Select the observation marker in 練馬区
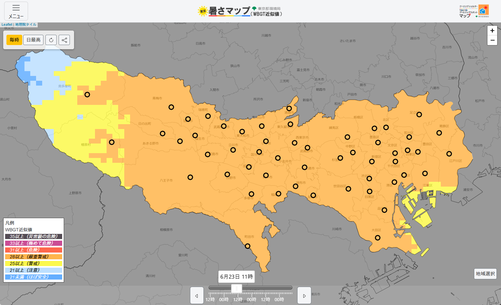 [x=347, y=137]
